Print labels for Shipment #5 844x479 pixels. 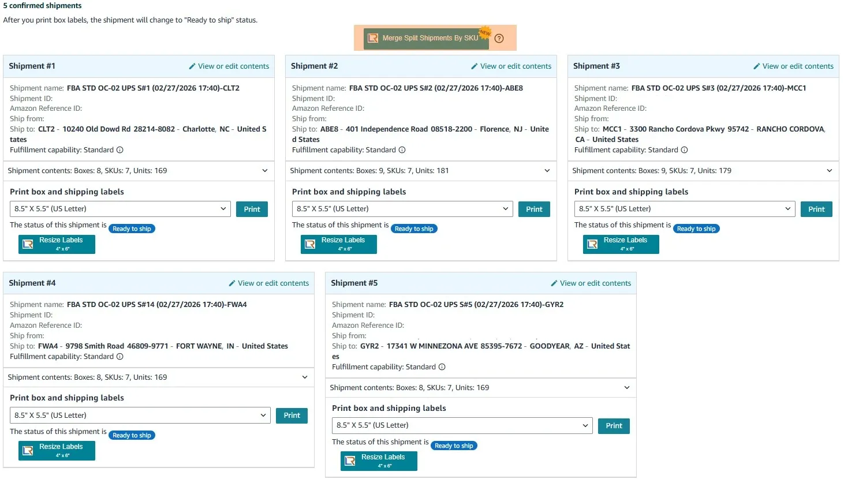[x=614, y=426]
